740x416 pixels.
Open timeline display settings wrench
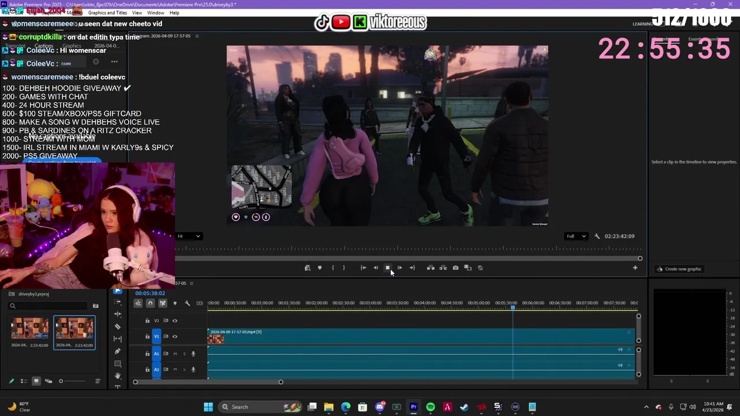point(187,303)
